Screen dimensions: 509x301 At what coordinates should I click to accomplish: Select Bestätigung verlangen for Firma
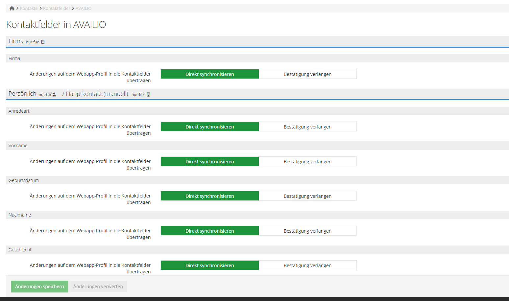click(307, 74)
